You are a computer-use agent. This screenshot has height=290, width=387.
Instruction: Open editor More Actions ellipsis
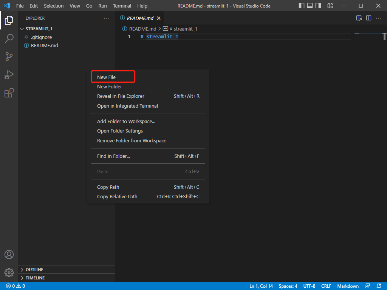coord(378,18)
